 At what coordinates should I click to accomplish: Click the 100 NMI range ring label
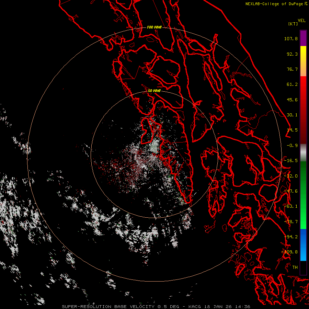154,27
